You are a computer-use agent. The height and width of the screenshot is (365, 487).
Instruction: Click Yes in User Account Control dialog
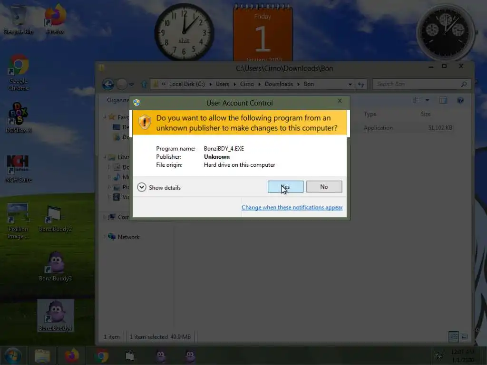[x=285, y=186]
